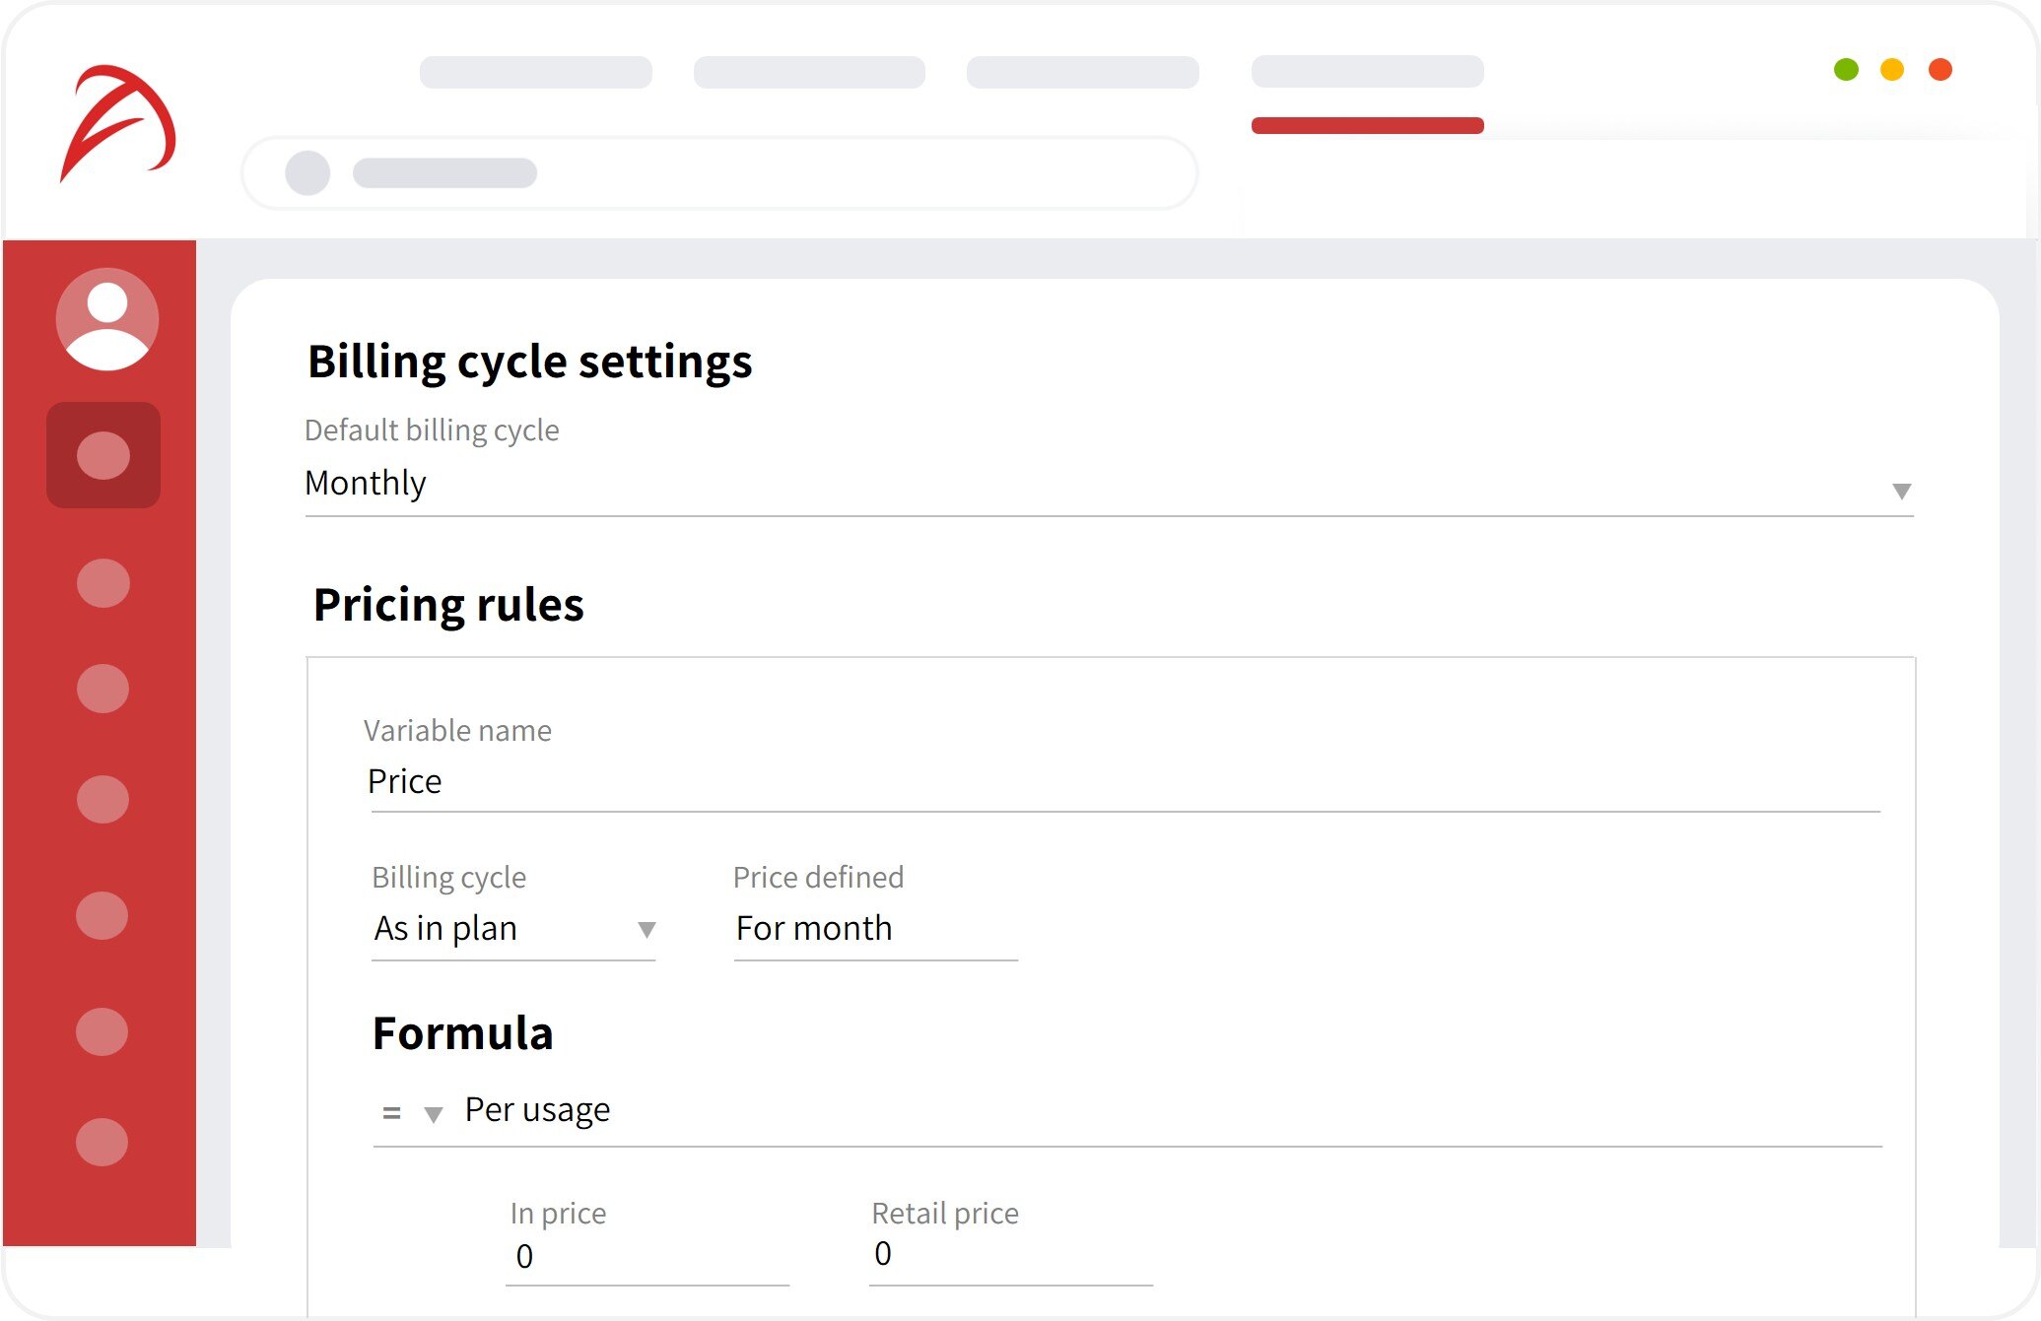Viewport: 2041px width, 1321px height.
Task: Select the highlighted active sidebar icon
Action: [103, 455]
